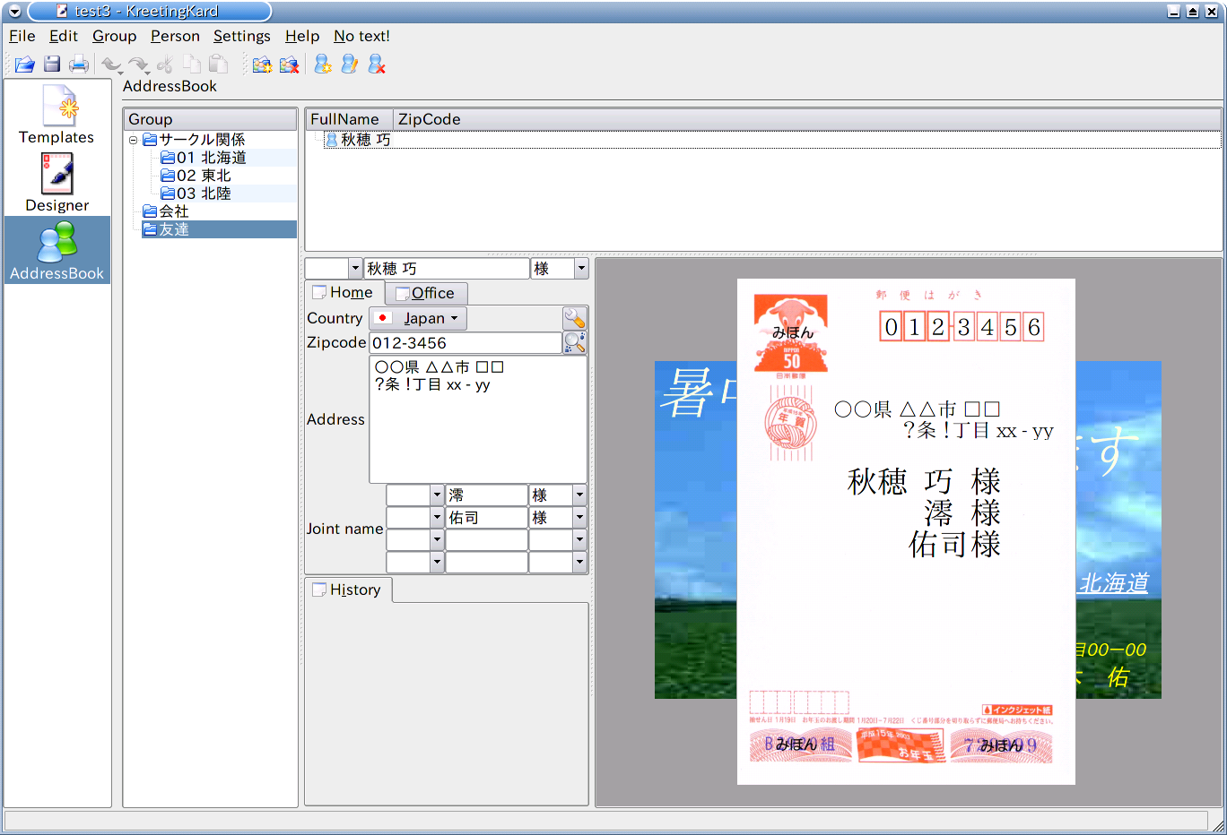Screen dimensions: 1227x835
Task: Click the Open file toolbar icon
Action: click(24, 65)
